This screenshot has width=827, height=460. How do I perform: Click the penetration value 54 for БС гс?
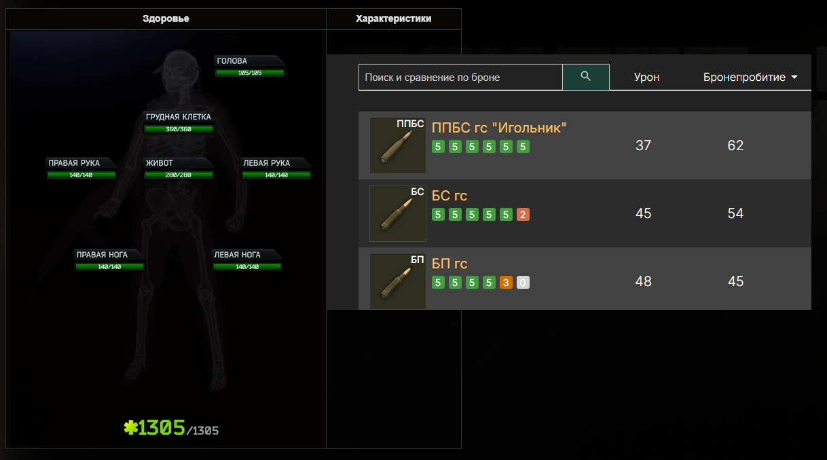735,213
